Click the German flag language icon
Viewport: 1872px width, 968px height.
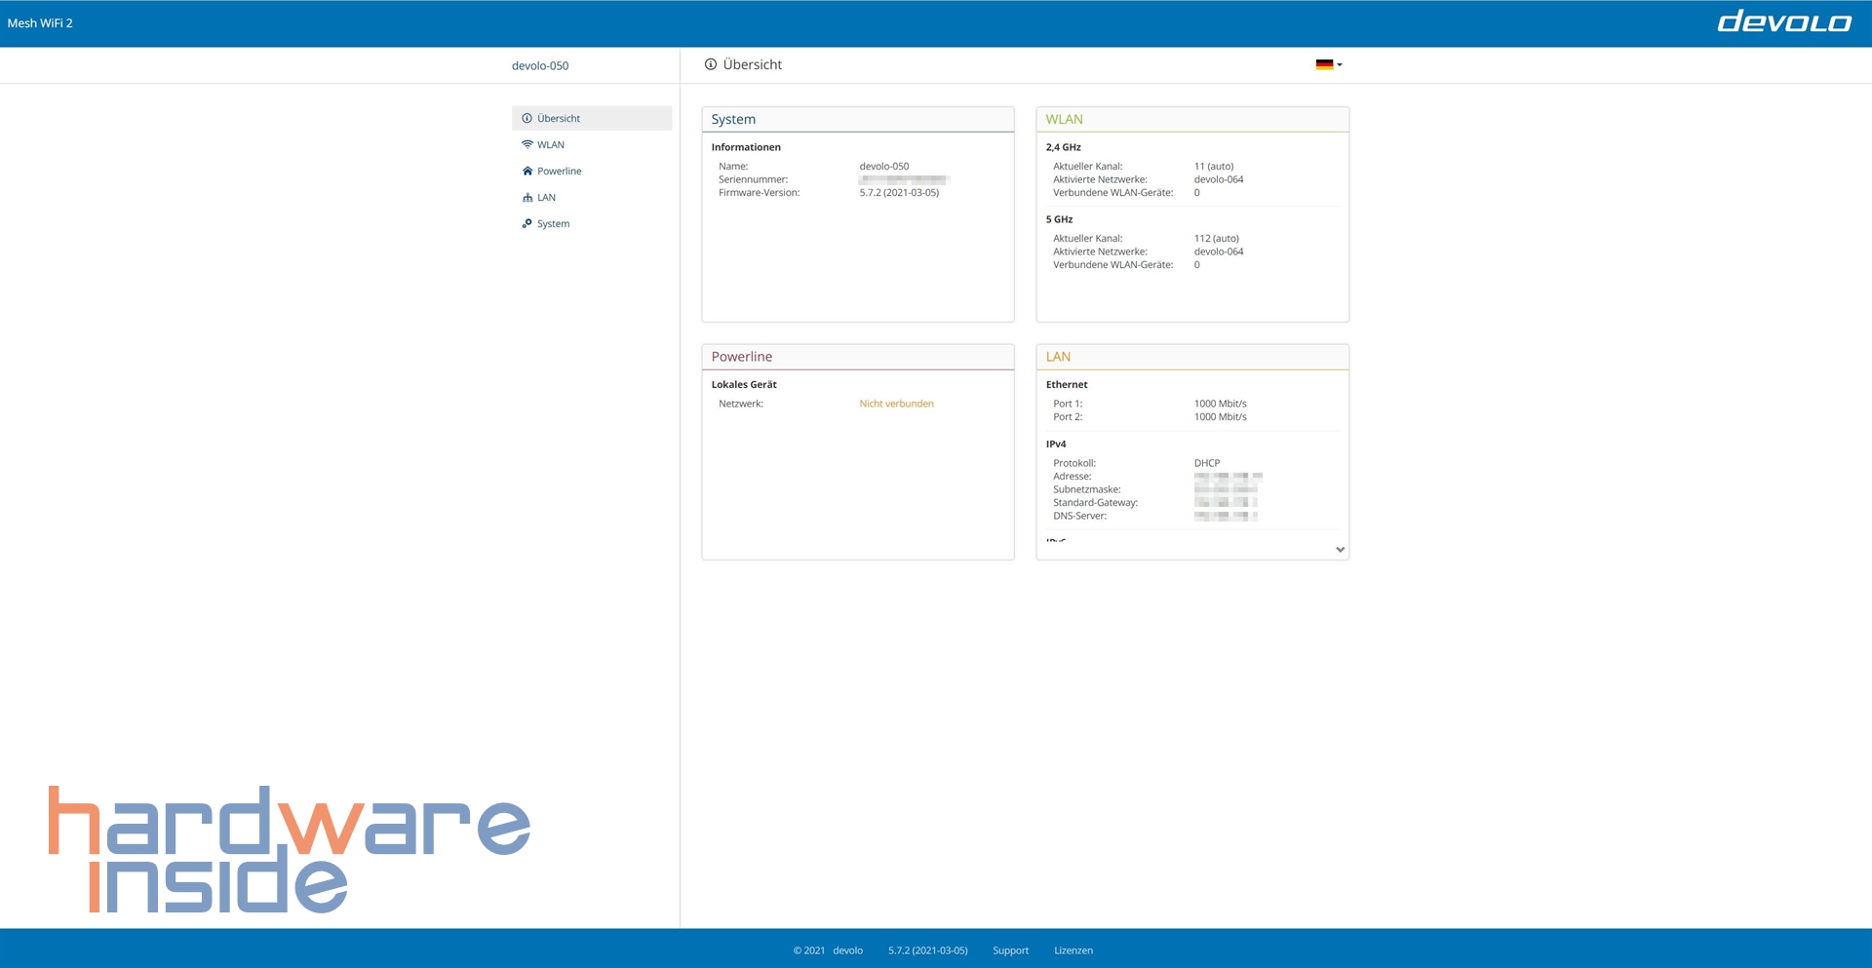[x=1324, y=64]
